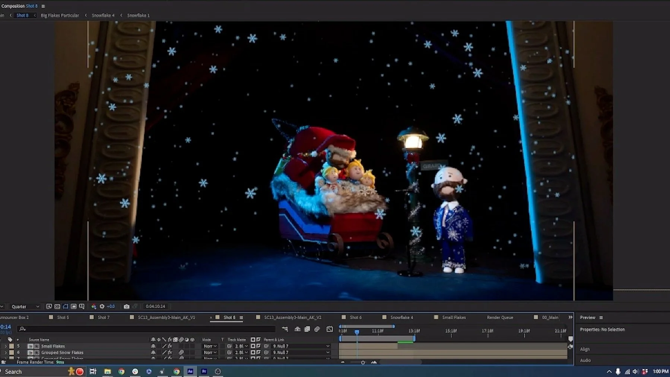Open After Effects from the taskbar

190,371
